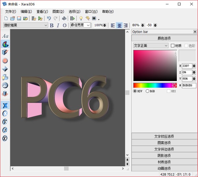Click the light bulb icon in toolbar
Image resolution: width=198 pixels, height=177 pixels.
[81, 18]
